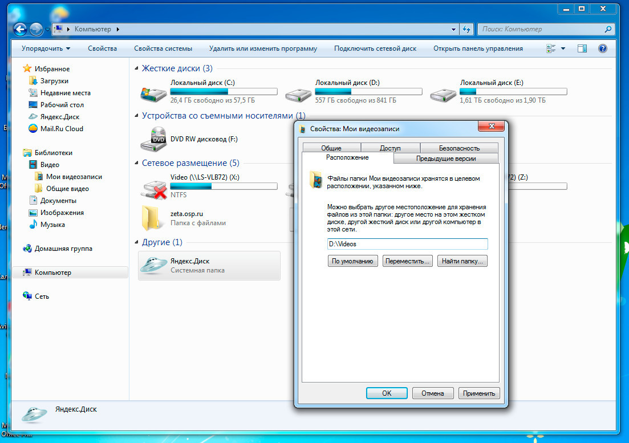Switch to the Общие tab
Image resolution: width=629 pixels, height=443 pixels.
[331, 148]
